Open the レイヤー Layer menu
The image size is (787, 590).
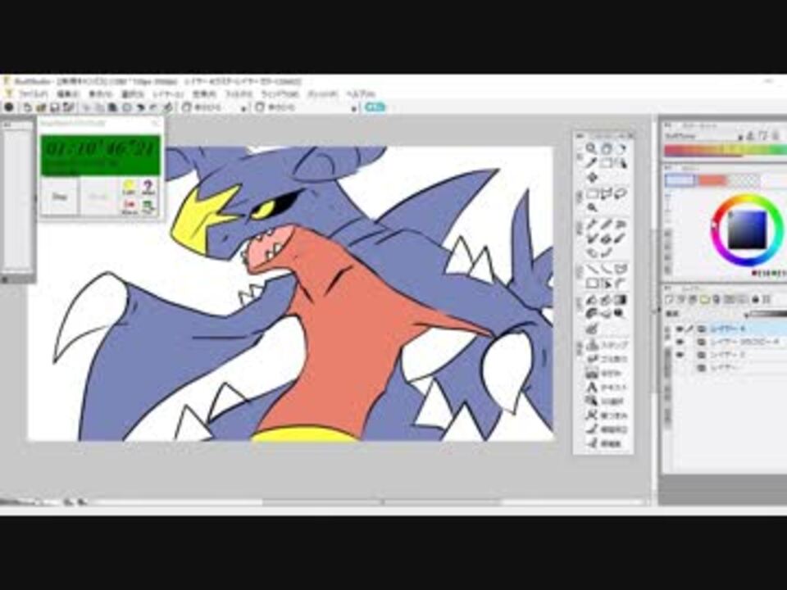pos(168,93)
